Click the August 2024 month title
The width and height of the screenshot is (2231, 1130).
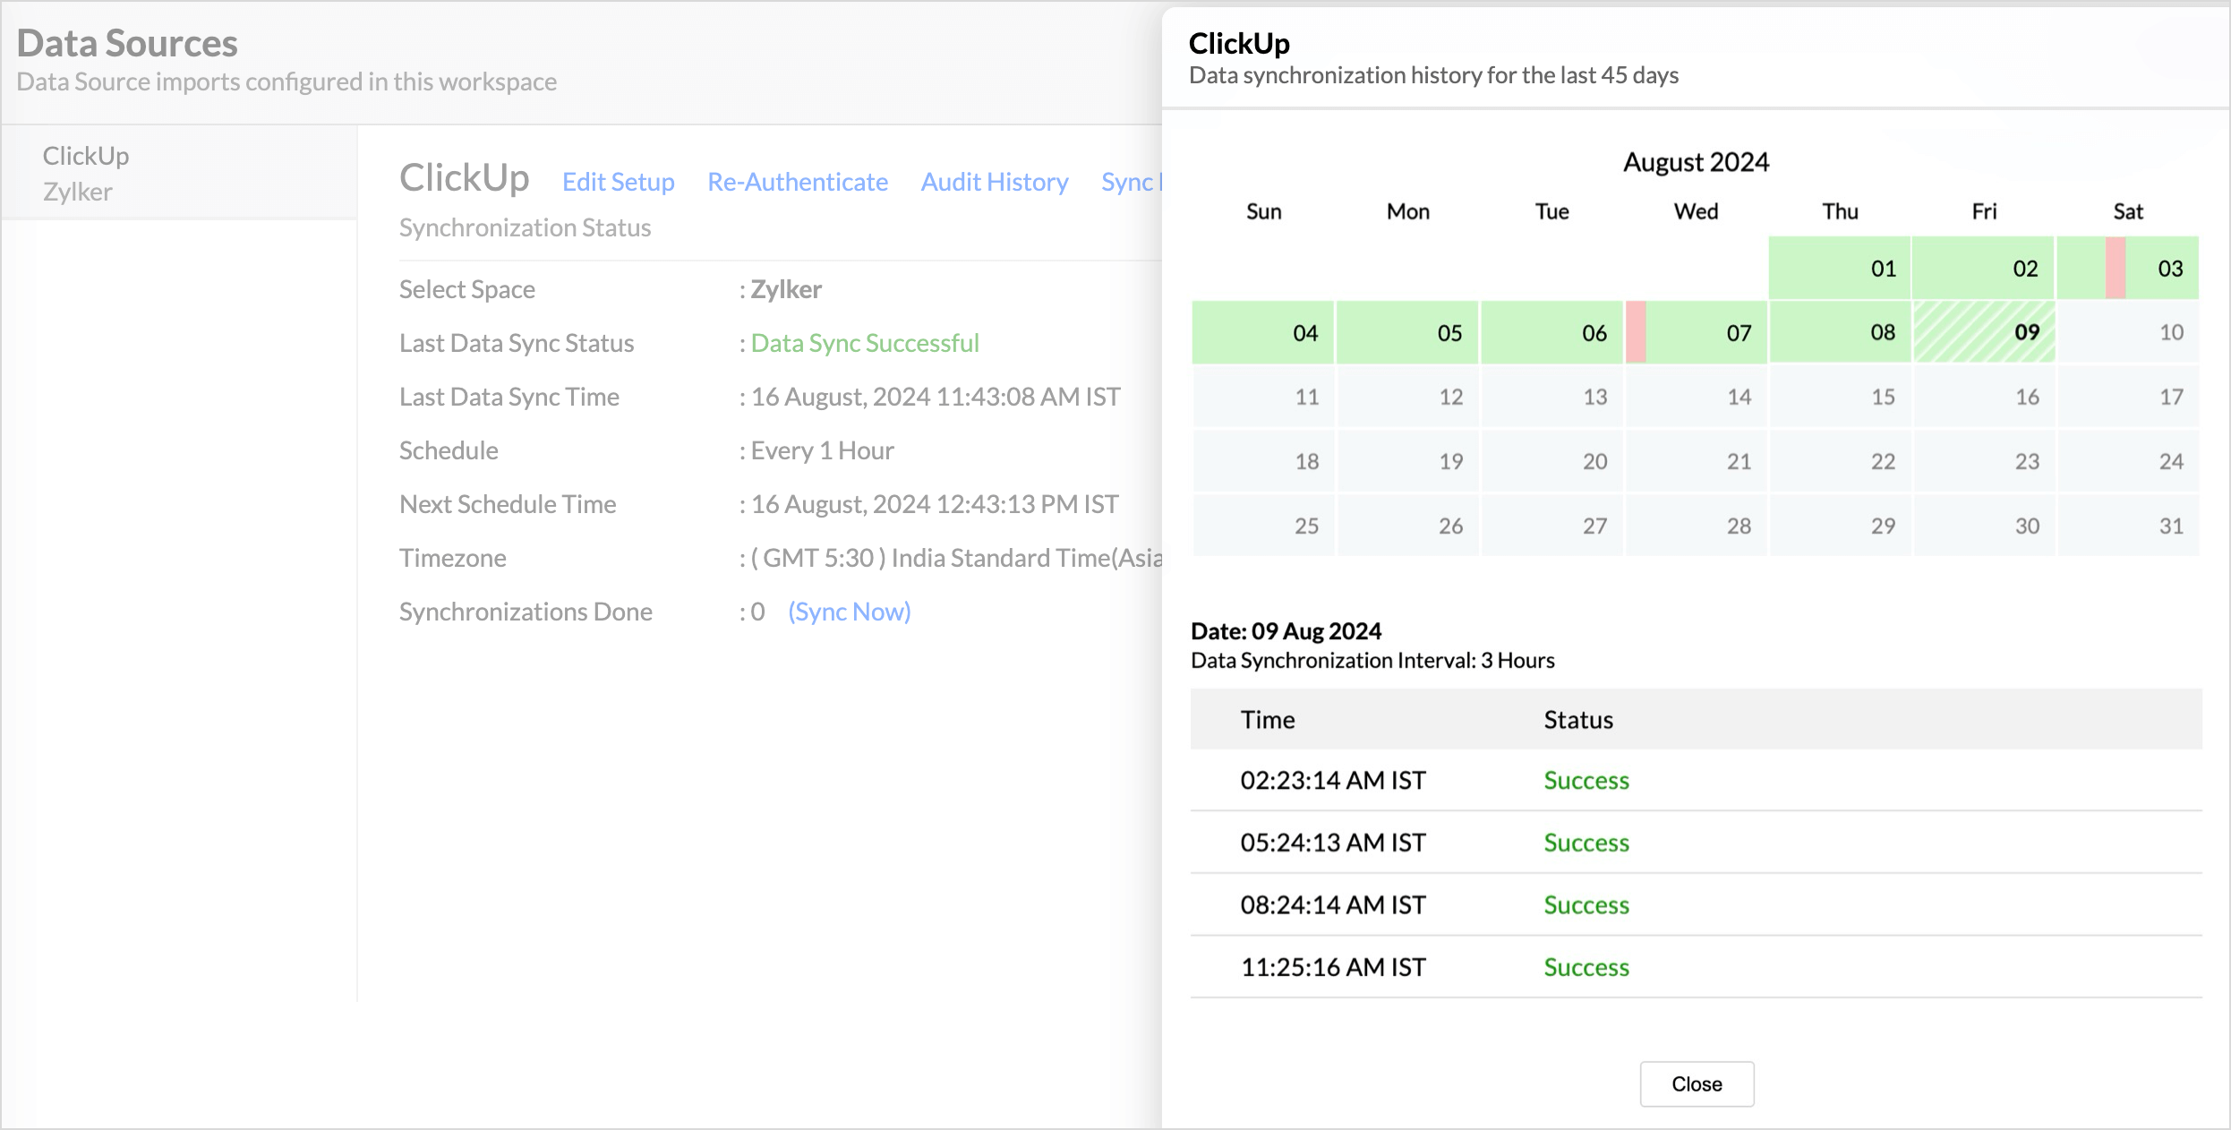1696,162
